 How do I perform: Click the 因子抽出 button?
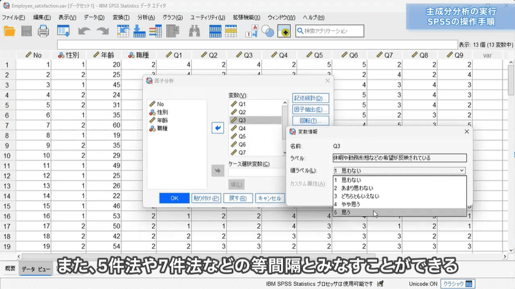tap(310, 109)
